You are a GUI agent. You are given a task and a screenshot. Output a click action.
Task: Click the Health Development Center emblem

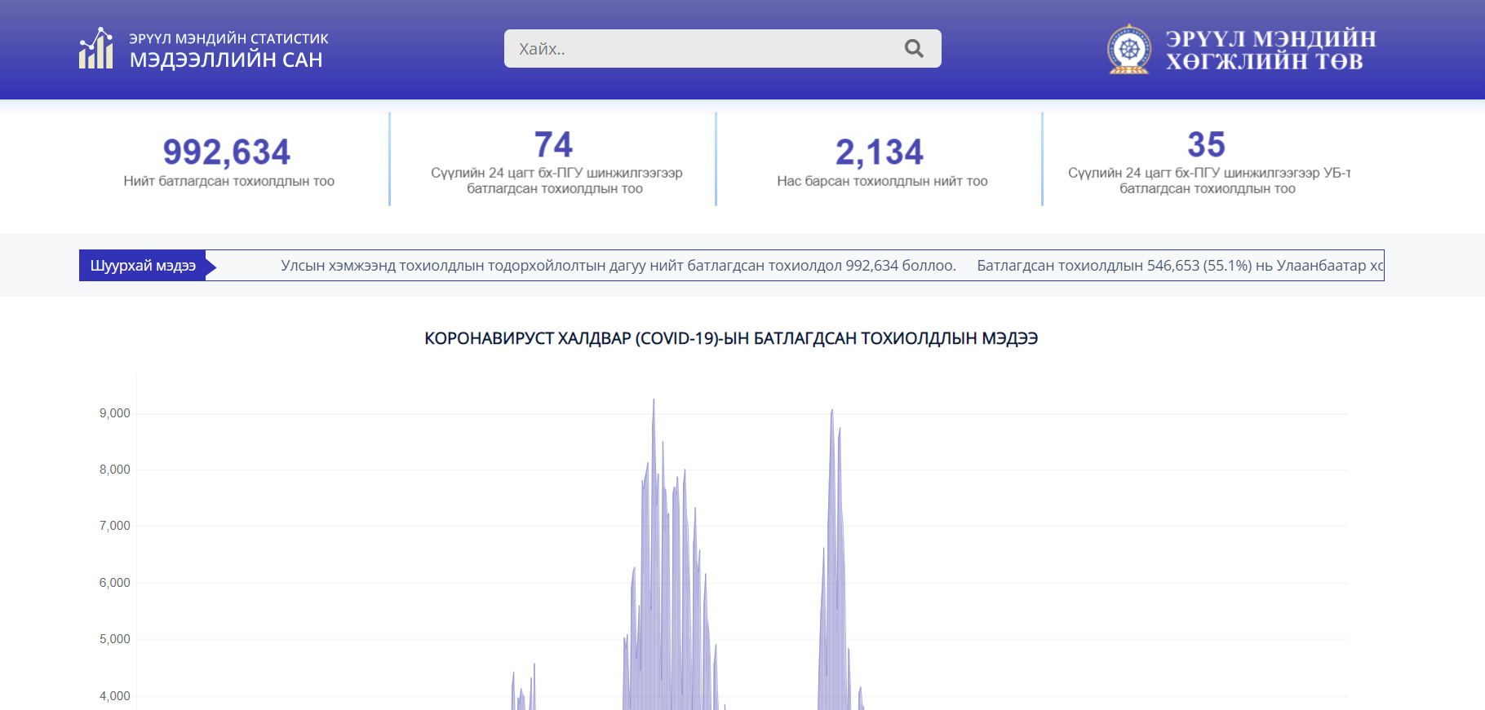1129,49
